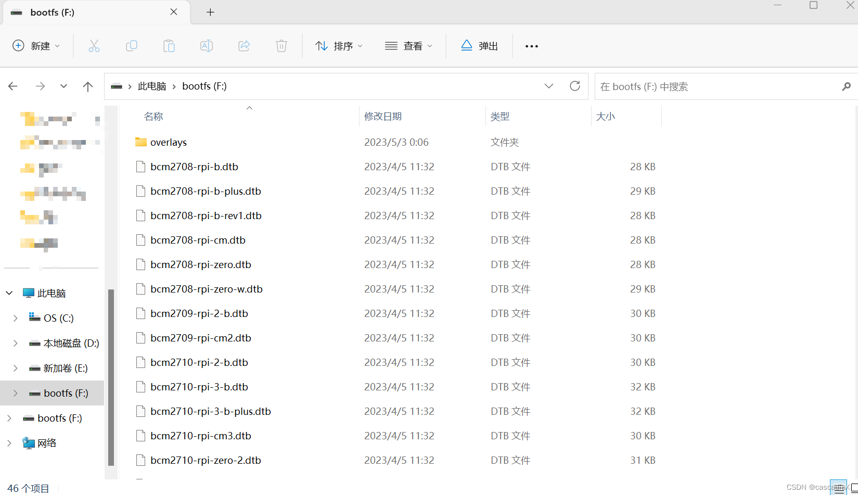Go forward with the right arrow
The height and width of the screenshot is (495, 858).
(x=40, y=86)
